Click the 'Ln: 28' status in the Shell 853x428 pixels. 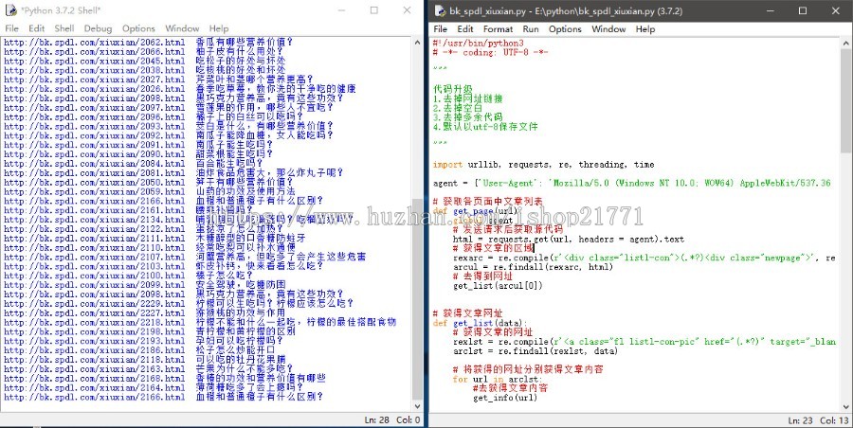click(376, 419)
